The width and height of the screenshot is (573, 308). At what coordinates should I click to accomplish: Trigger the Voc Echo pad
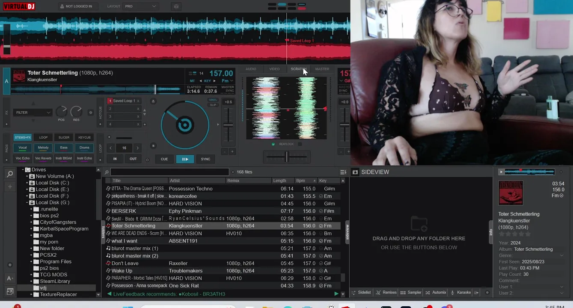[23, 158]
